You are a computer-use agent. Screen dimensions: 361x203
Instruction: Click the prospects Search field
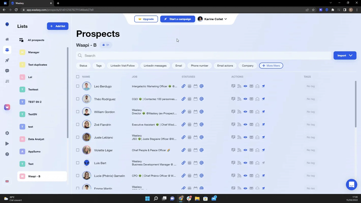pos(203,56)
